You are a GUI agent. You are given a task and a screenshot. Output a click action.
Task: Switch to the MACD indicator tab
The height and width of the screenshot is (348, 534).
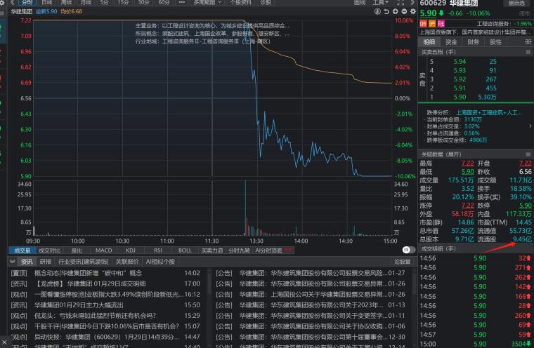point(104,250)
